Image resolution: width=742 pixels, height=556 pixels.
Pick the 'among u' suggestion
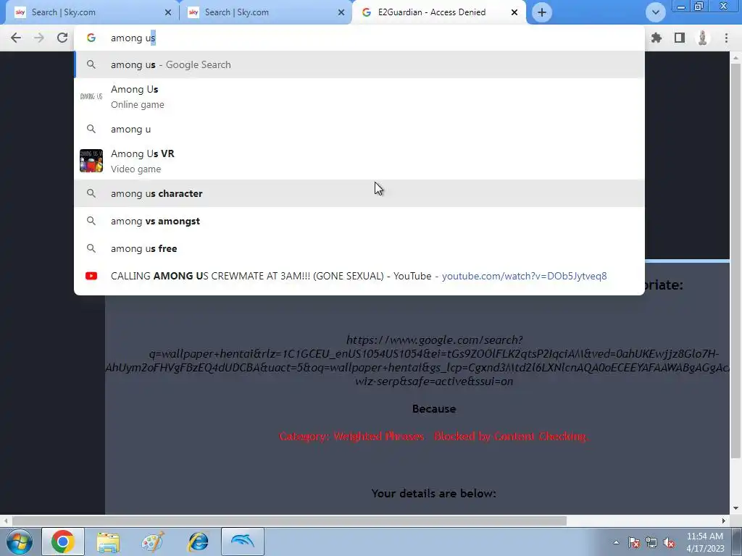[x=359, y=129]
